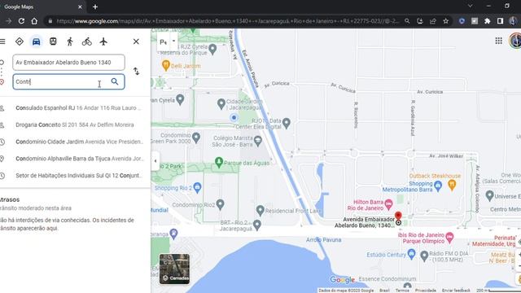Screen dimensions: 521x293
Task: Open the Termos link in footer
Action: 402,291
